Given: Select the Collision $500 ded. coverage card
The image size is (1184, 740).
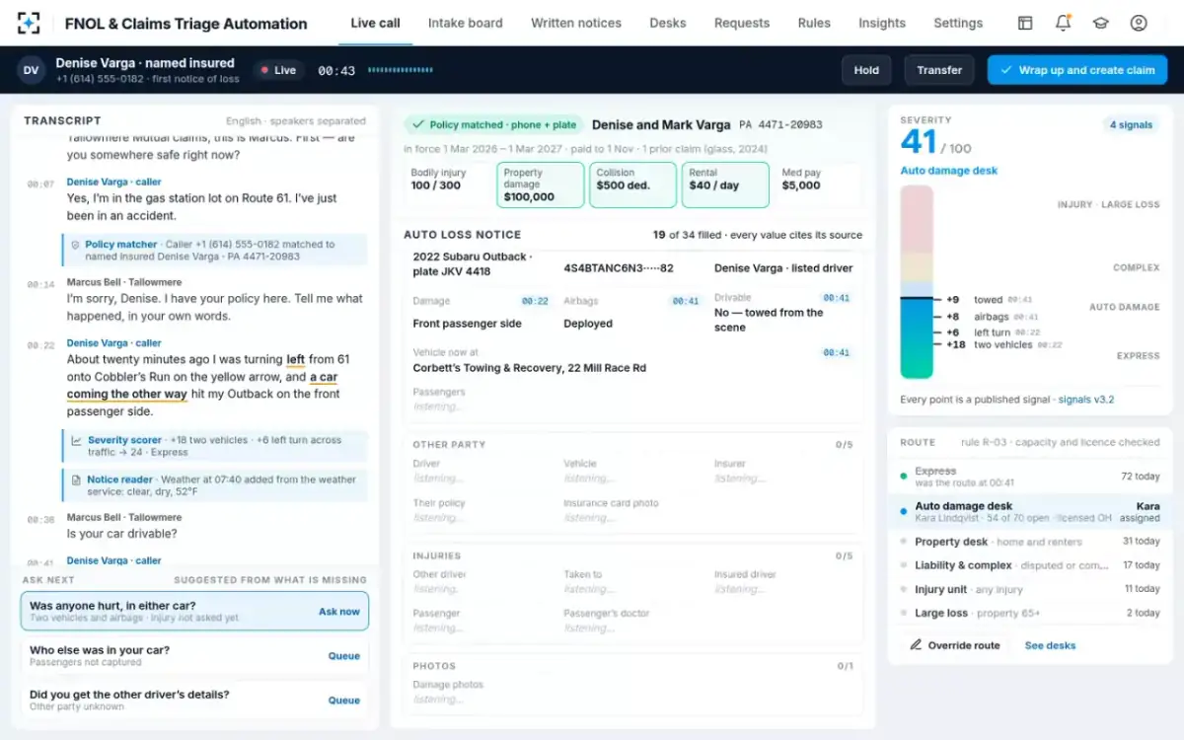Looking at the screenshot, I should (632, 185).
